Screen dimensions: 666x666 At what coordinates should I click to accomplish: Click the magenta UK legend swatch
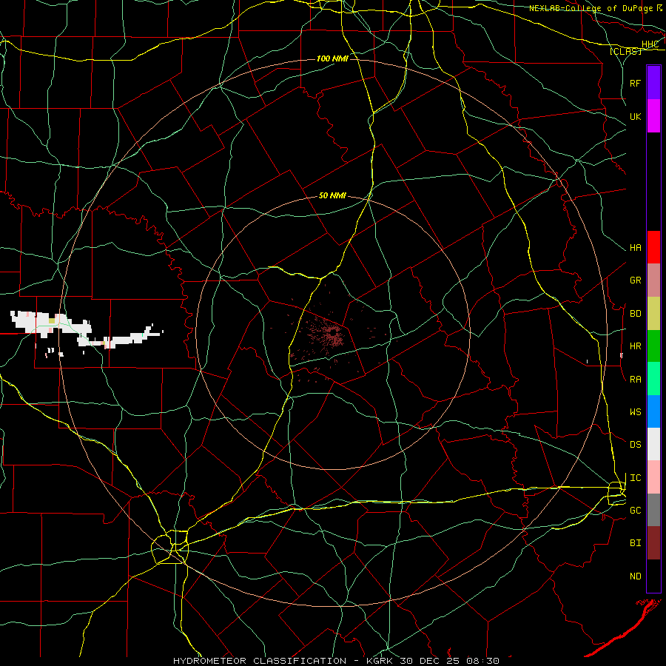pyautogui.click(x=653, y=115)
